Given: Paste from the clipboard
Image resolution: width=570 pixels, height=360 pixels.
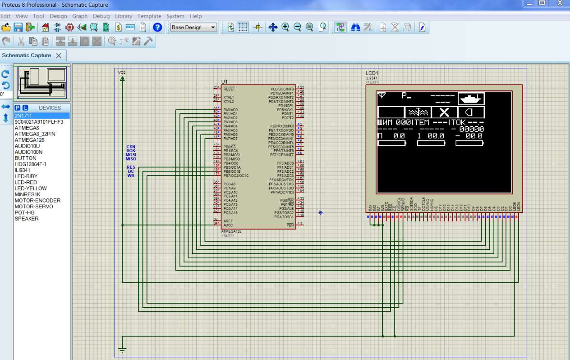Looking at the screenshot, I should coord(45,41).
